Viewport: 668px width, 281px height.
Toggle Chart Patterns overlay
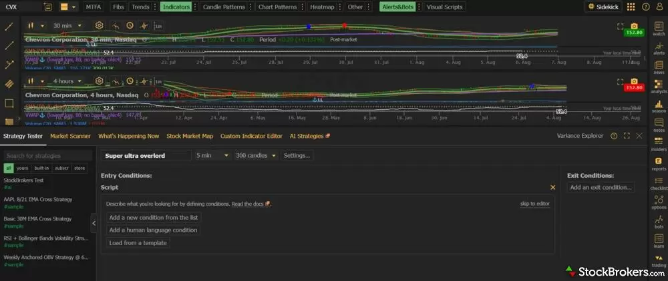[277, 7]
